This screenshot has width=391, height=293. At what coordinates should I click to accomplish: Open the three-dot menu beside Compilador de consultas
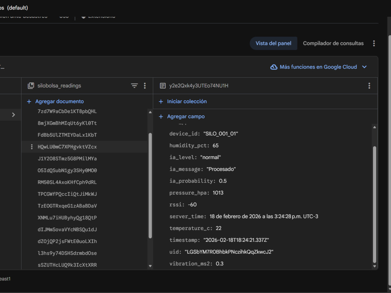coord(374,43)
